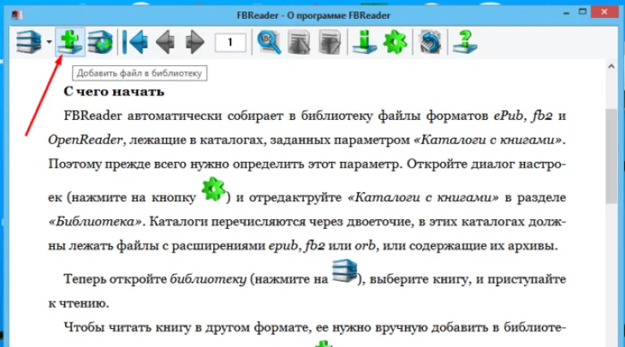Open the library with the books stack icon
The height and width of the screenshot is (347, 625).
[28, 42]
